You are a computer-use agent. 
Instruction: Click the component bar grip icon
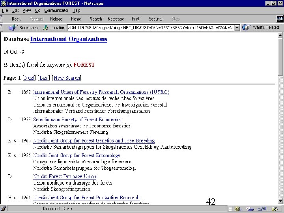pyautogui.click(x=230, y=209)
